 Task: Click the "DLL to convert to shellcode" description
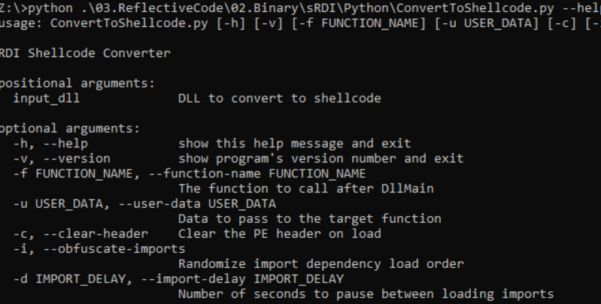[279, 99]
